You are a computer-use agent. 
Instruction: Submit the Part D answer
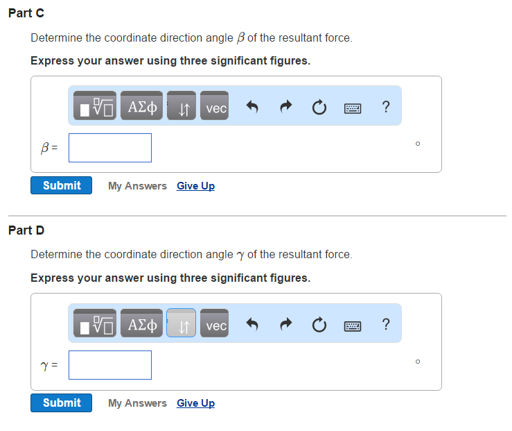[61, 403]
